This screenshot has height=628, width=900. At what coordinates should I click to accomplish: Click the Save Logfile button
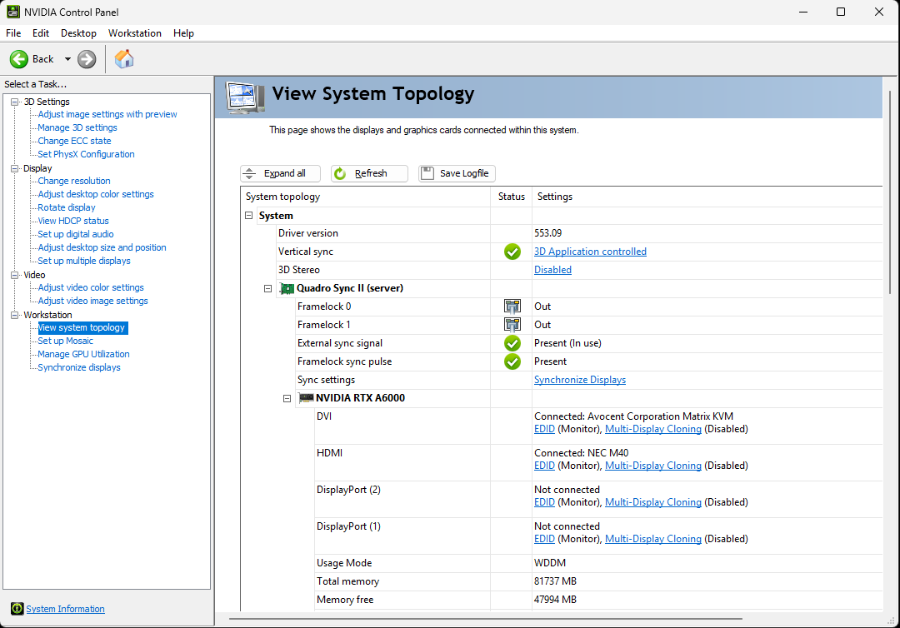457,173
